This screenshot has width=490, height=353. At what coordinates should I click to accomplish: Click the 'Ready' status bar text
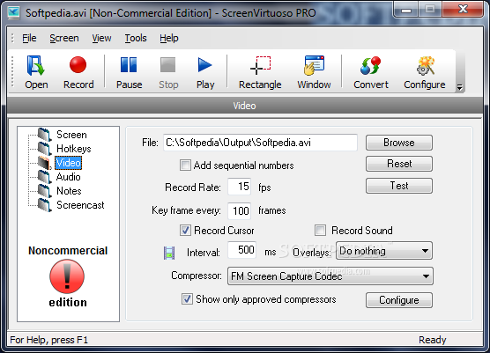click(x=432, y=340)
